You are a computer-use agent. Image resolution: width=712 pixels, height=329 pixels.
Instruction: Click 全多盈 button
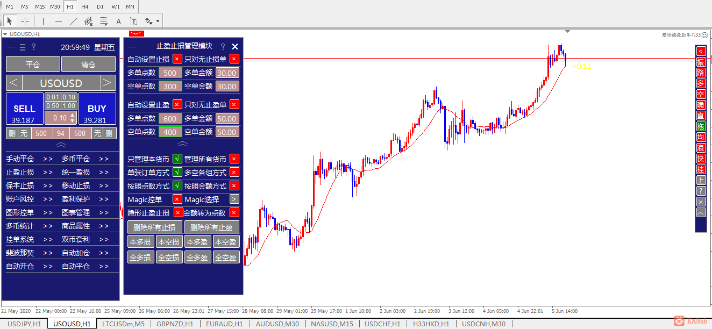197,258
